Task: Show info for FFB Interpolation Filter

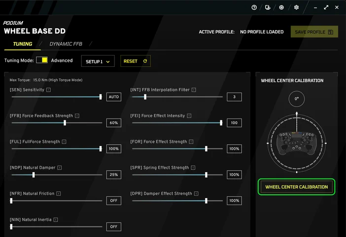Action: coord(194,90)
